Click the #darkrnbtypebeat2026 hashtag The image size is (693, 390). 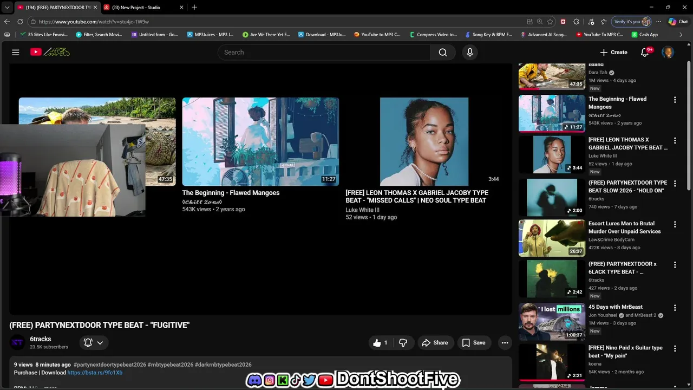point(223,365)
